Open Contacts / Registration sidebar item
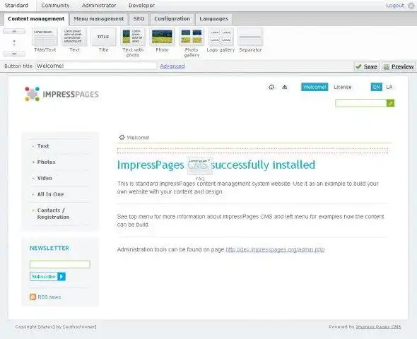 pyautogui.click(x=53, y=213)
